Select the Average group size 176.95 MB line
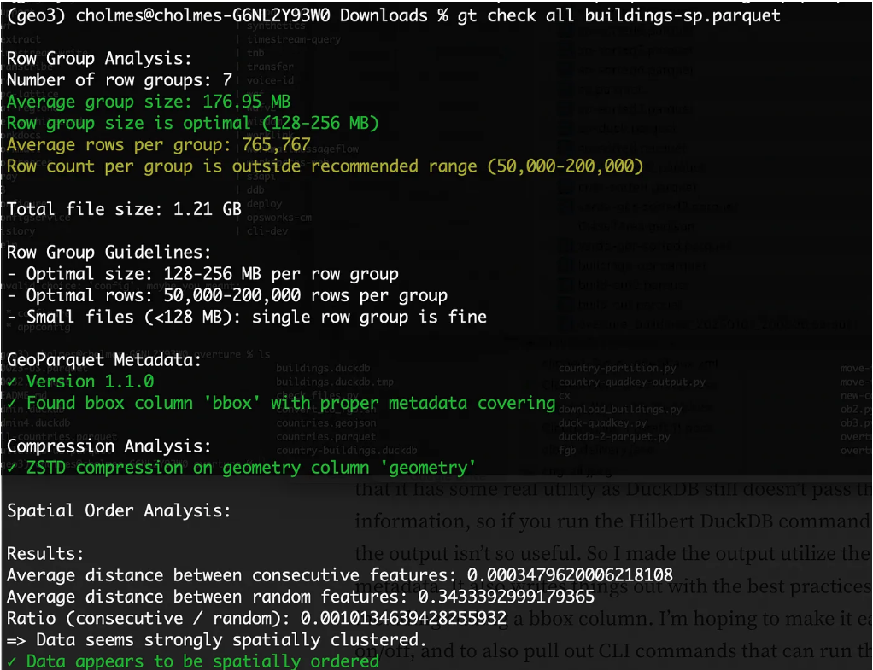873x670 pixels. (x=148, y=102)
